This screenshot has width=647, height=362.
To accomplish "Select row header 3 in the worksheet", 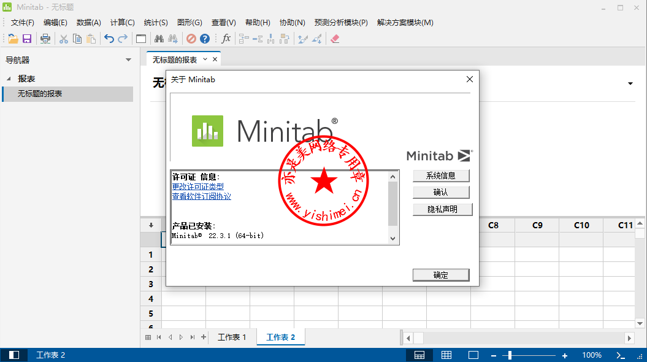I will point(151,284).
